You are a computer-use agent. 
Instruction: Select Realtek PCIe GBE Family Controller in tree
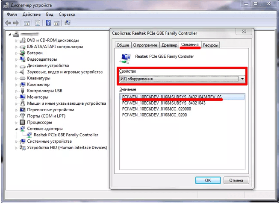coord(66,135)
